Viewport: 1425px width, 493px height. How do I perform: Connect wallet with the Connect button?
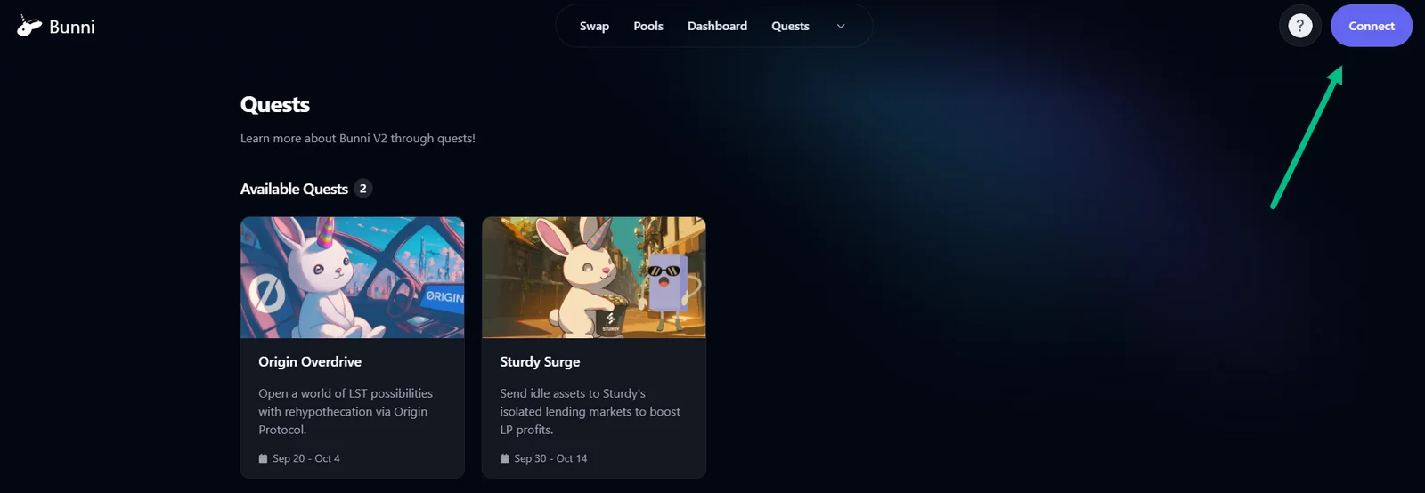click(x=1372, y=26)
